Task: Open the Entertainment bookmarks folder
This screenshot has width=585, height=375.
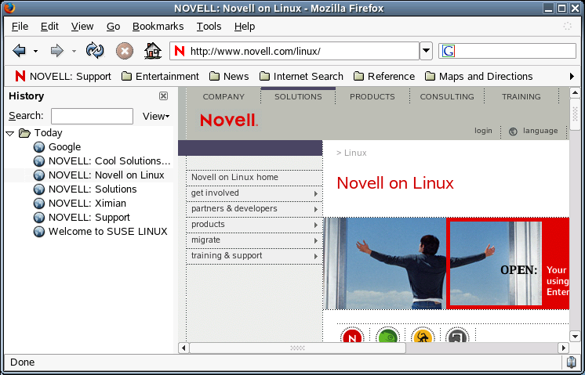Action: click(x=161, y=77)
